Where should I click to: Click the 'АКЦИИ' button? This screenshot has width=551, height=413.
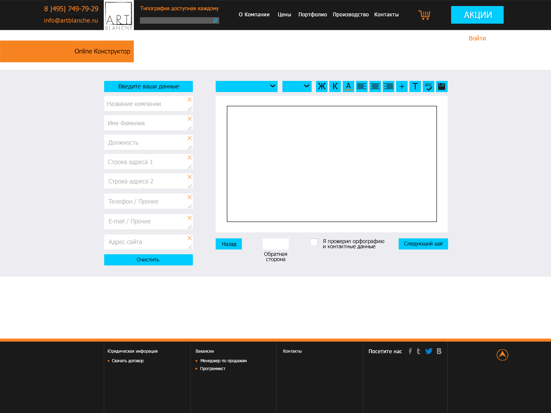coord(477,15)
